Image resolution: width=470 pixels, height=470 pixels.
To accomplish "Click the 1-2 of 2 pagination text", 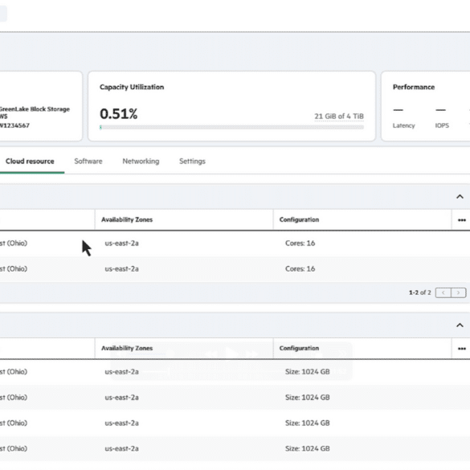I will click(419, 292).
